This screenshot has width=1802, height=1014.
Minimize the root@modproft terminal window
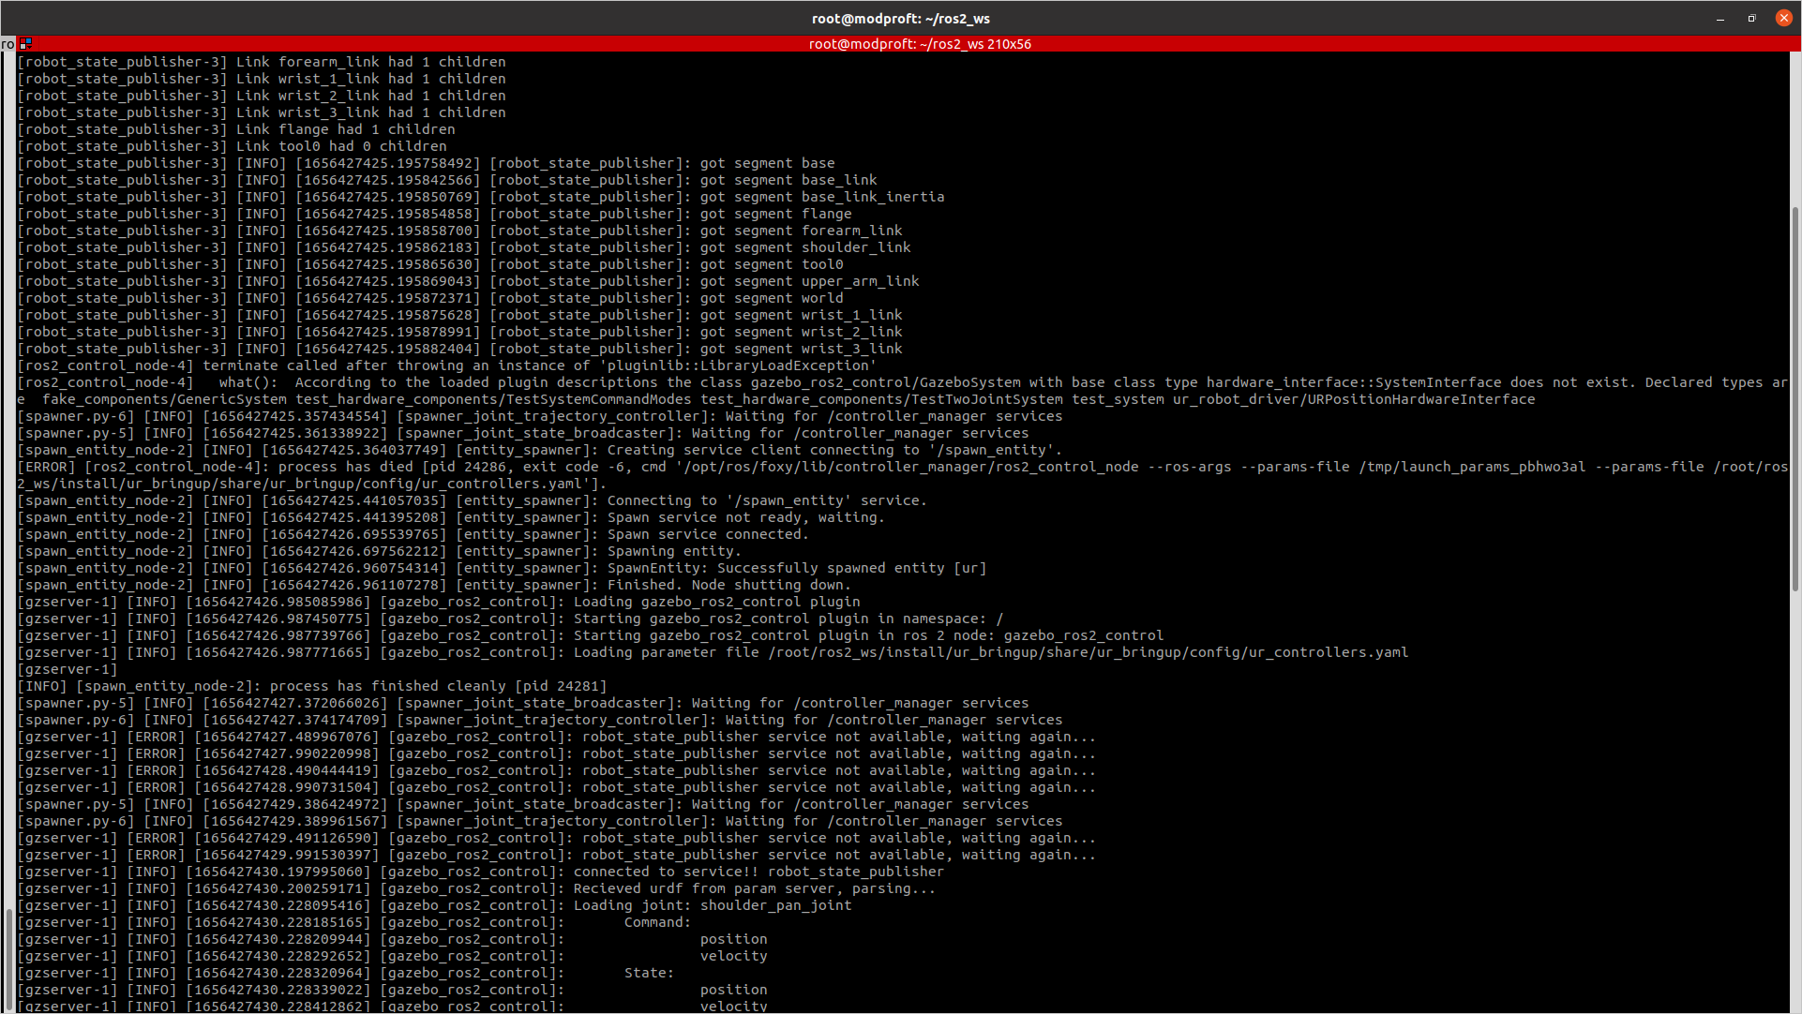click(x=1720, y=19)
